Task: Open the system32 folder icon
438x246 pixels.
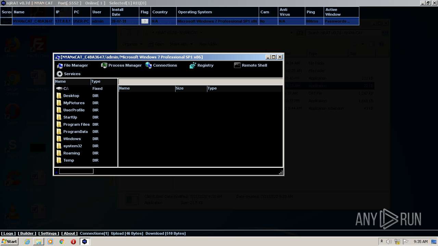Action: coord(59,146)
